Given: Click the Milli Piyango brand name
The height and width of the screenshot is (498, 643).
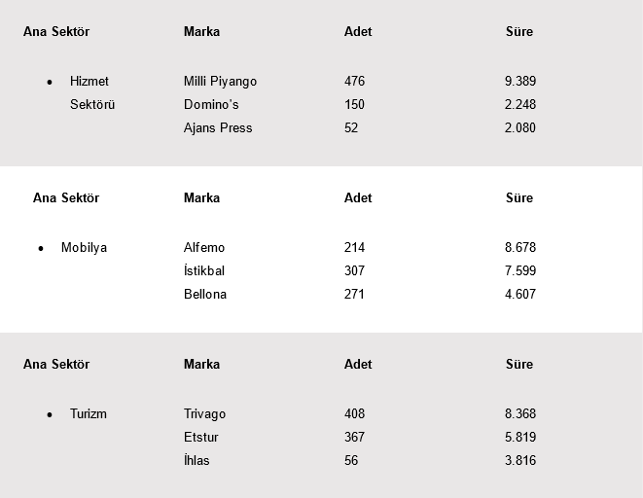Looking at the screenshot, I should [x=220, y=82].
